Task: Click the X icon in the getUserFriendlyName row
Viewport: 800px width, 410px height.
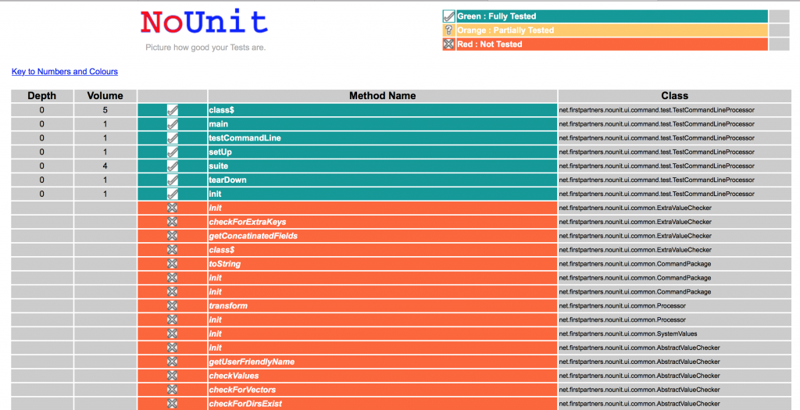Action: (x=172, y=362)
